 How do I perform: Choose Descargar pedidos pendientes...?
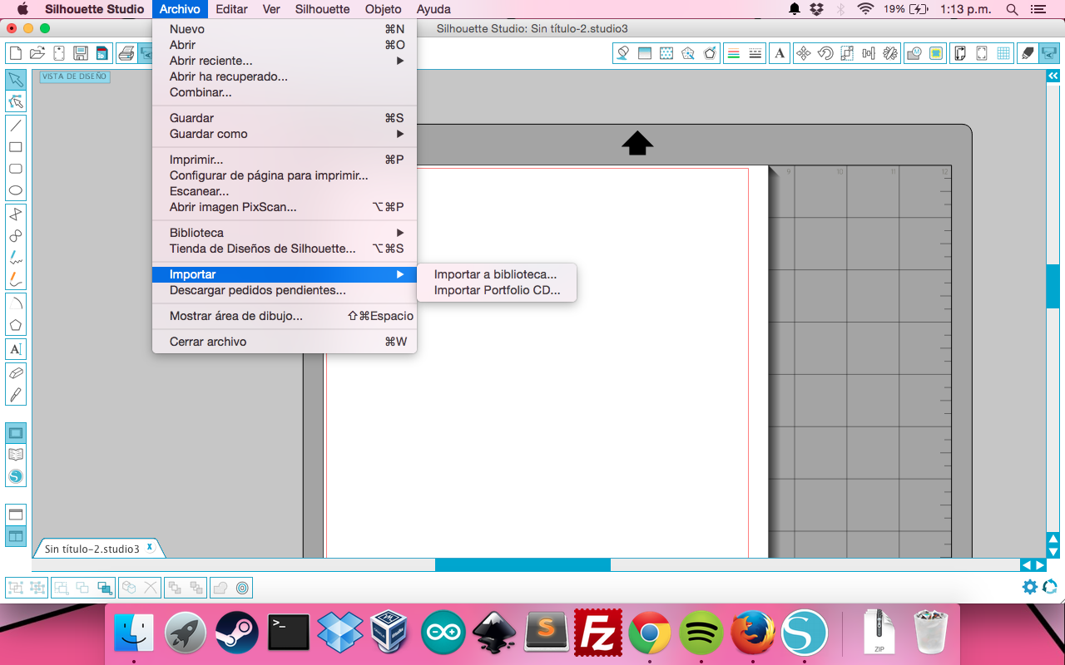[285, 290]
